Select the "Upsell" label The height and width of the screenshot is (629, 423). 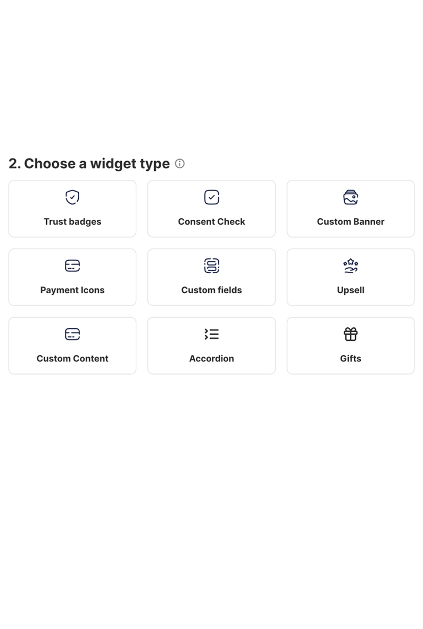(351, 290)
